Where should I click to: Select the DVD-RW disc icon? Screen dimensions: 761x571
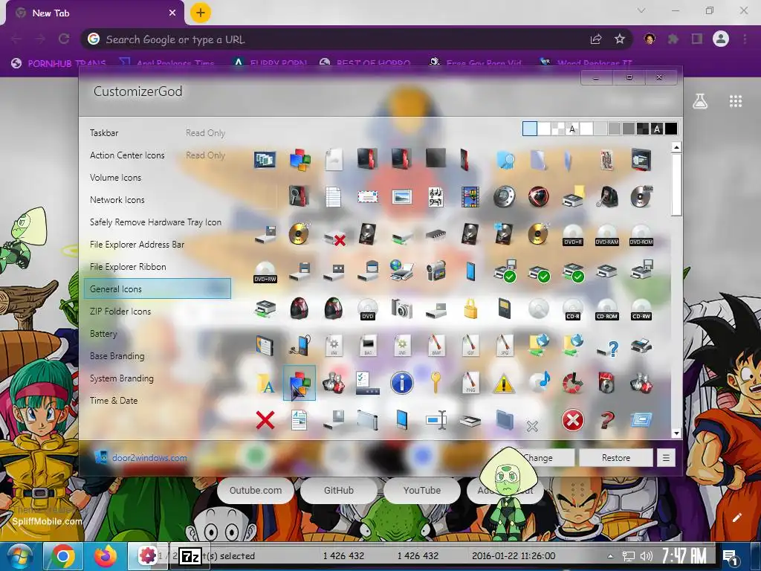[265, 272]
